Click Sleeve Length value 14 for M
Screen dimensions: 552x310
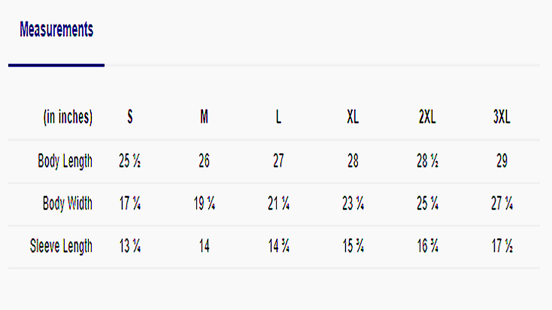point(204,247)
